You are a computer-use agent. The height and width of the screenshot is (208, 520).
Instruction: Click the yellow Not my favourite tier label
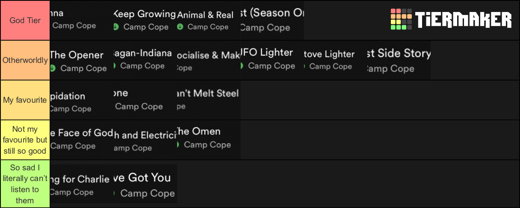click(25, 140)
